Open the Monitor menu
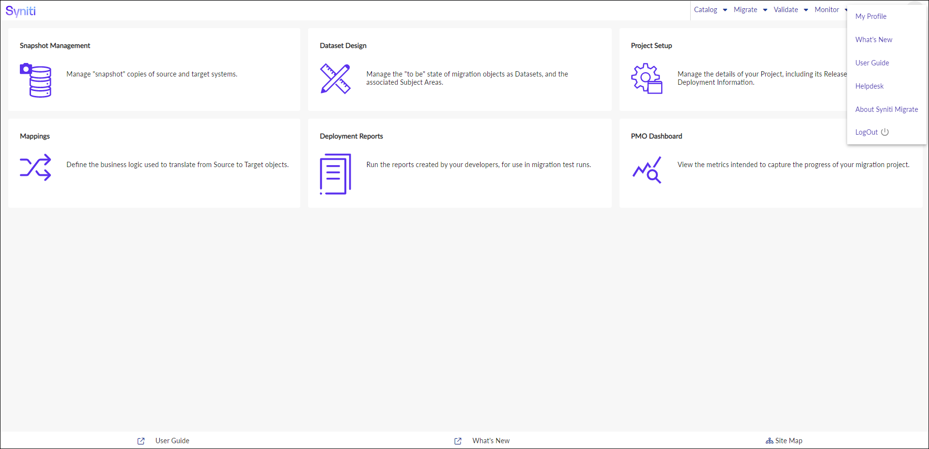 click(827, 10)
